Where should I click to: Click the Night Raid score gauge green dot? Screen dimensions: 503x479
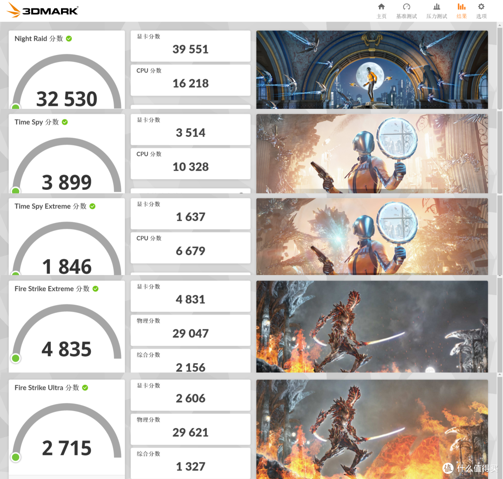(15, 107)
